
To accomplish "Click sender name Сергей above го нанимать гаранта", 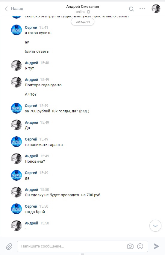I will [x=31, y=139].
